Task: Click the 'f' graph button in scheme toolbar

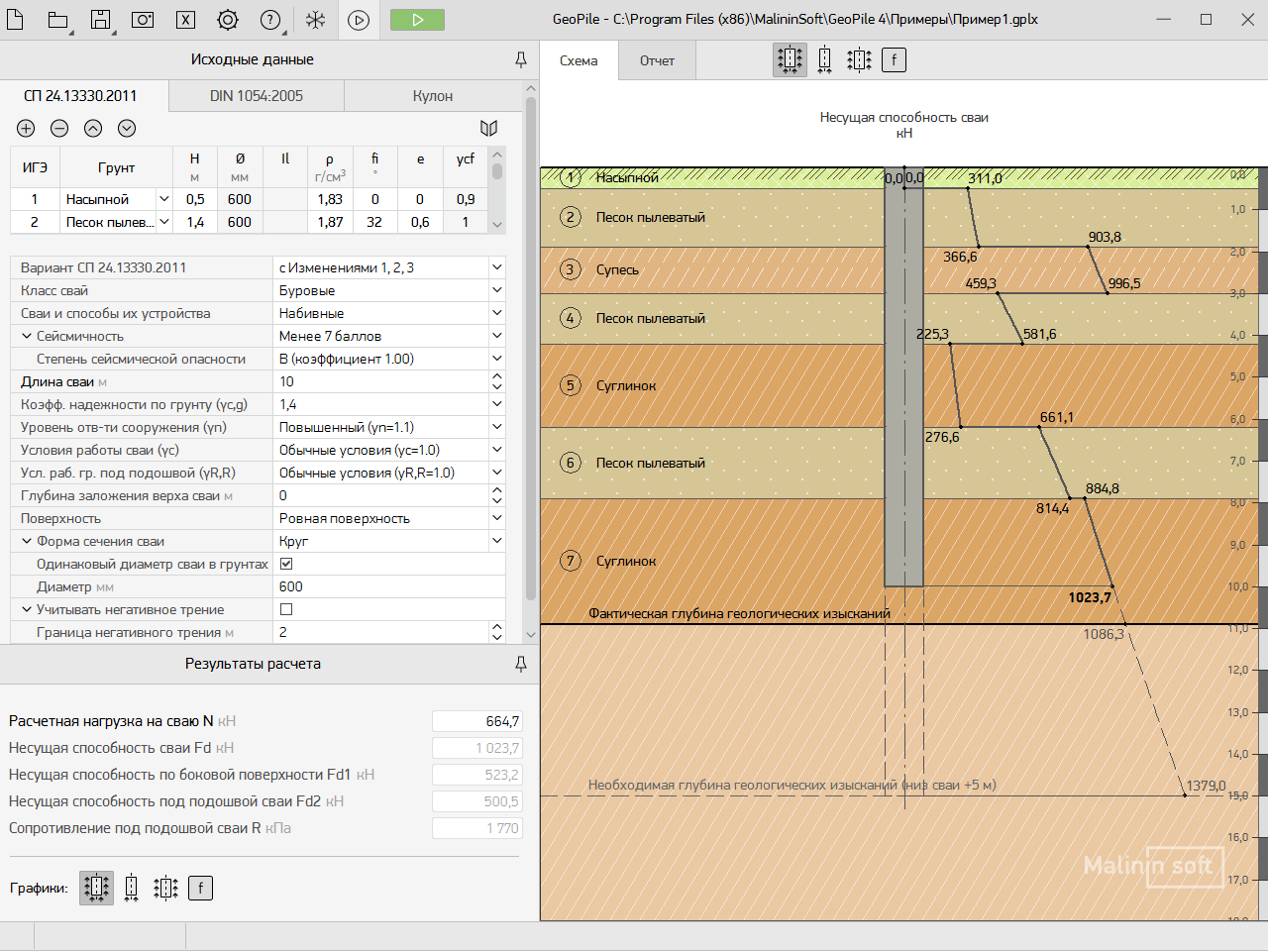Action: (894, 60)
